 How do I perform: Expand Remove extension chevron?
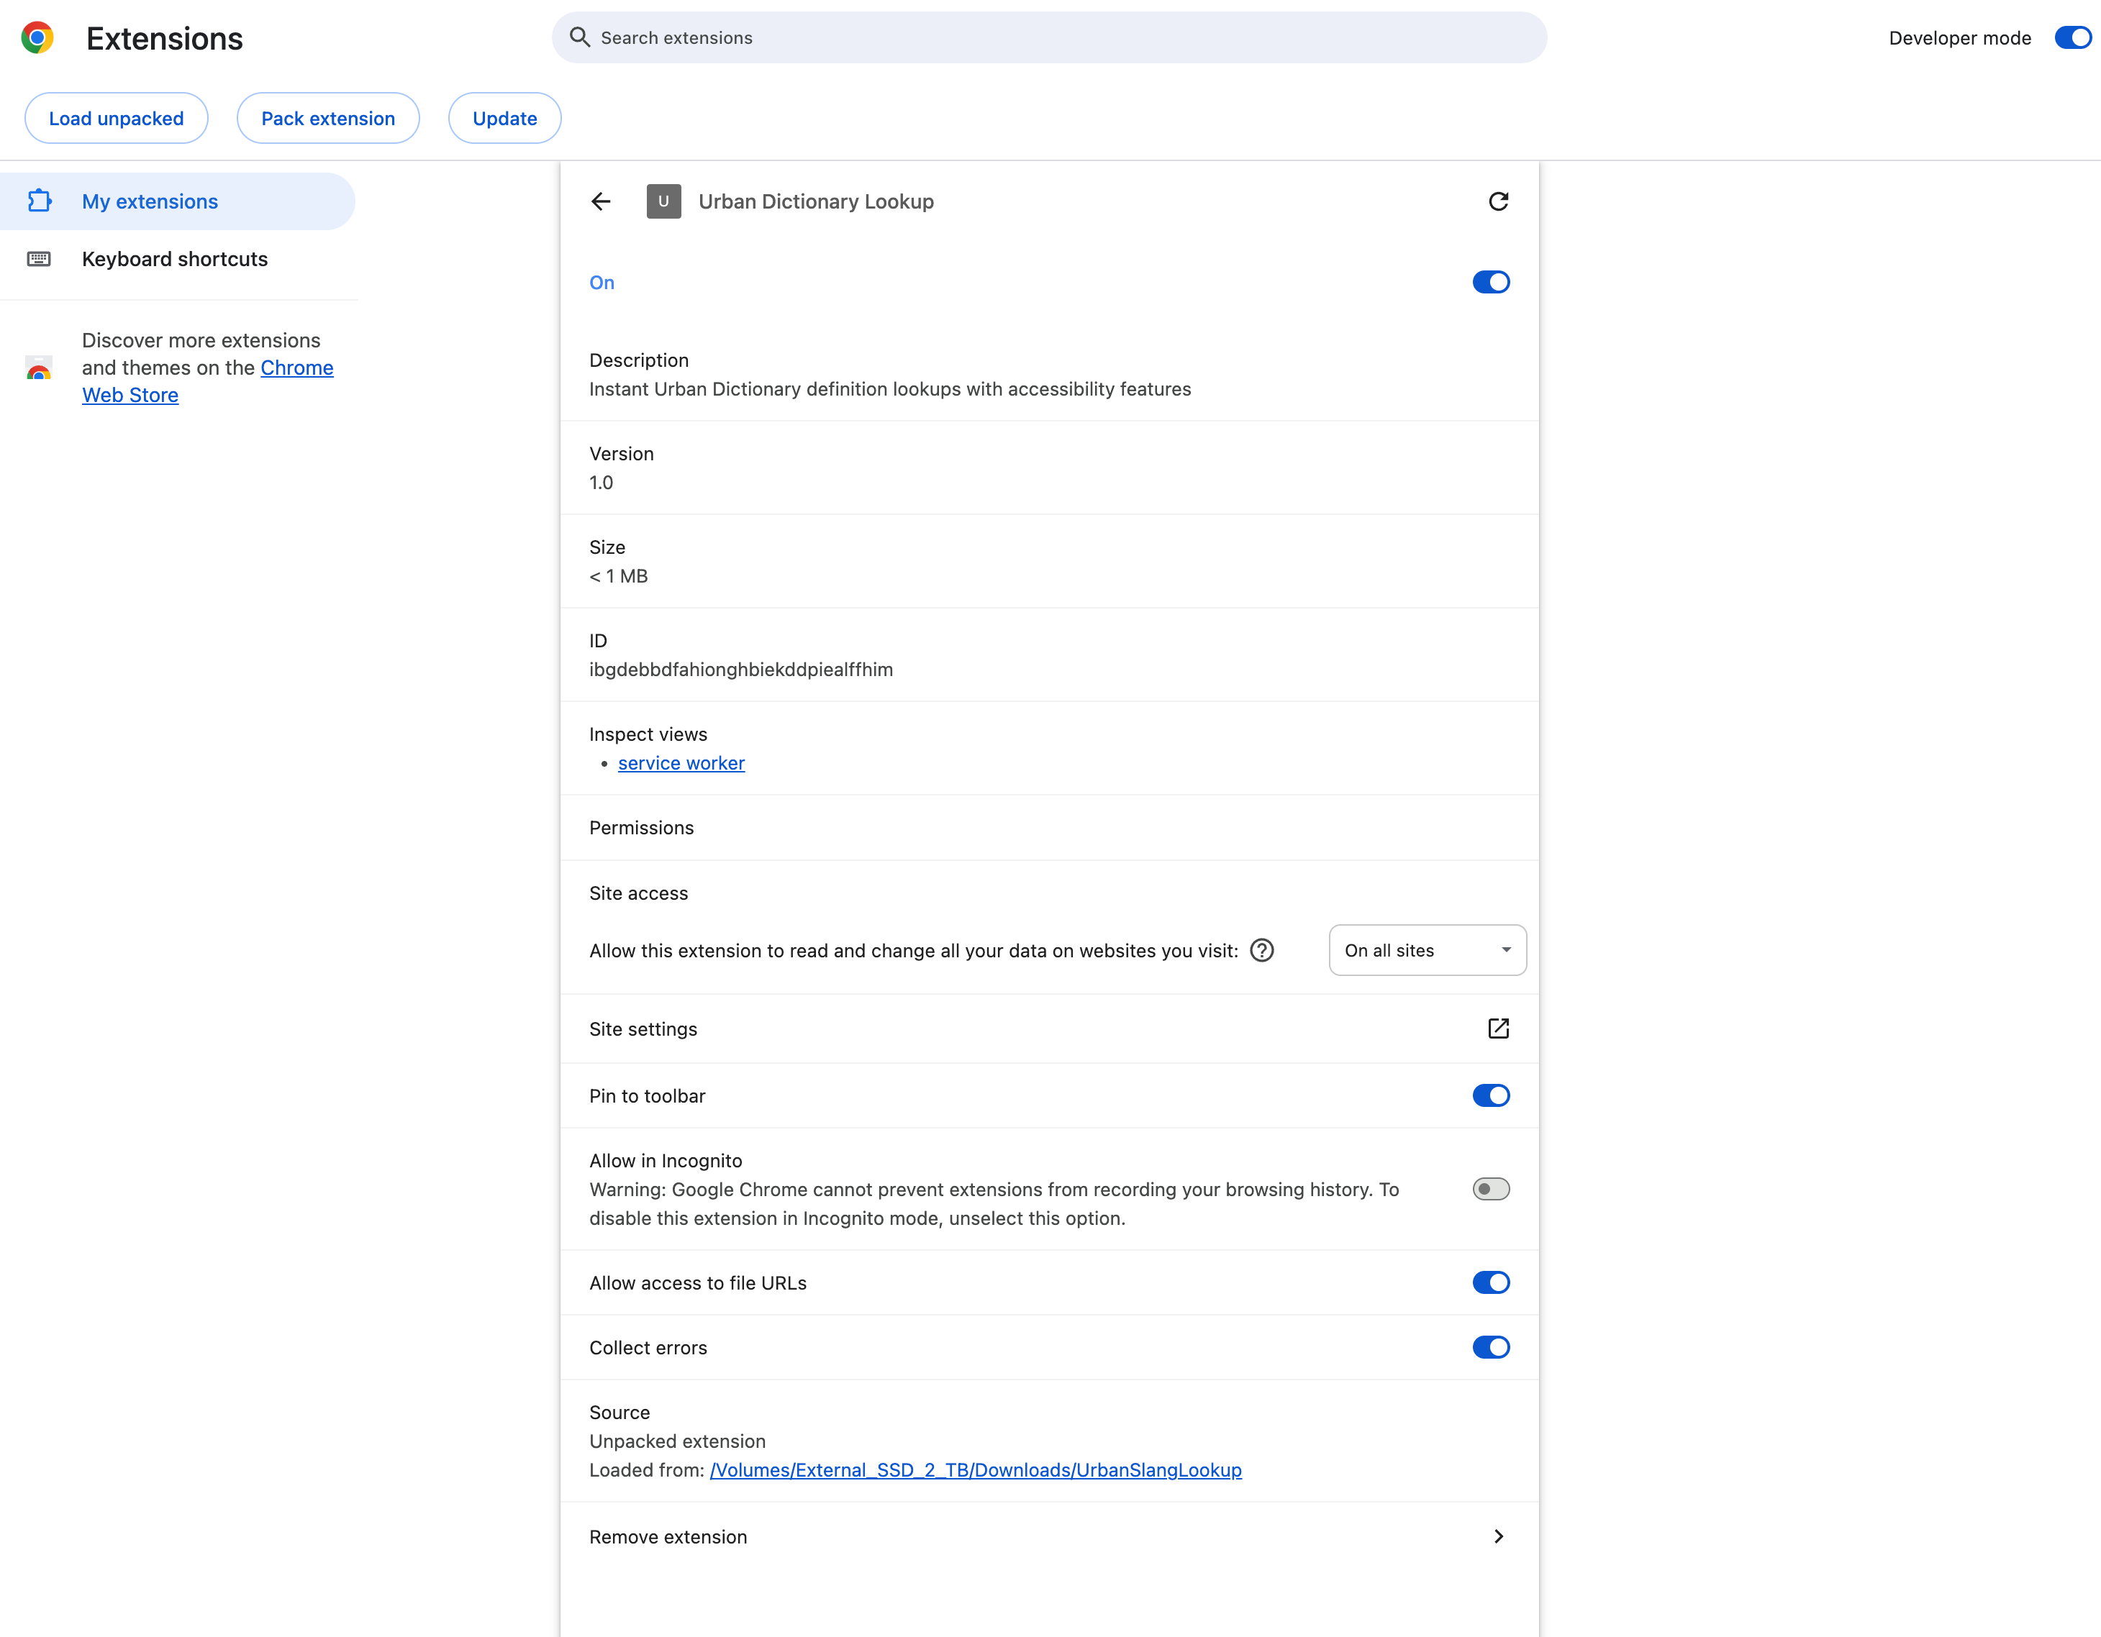1498,1536
